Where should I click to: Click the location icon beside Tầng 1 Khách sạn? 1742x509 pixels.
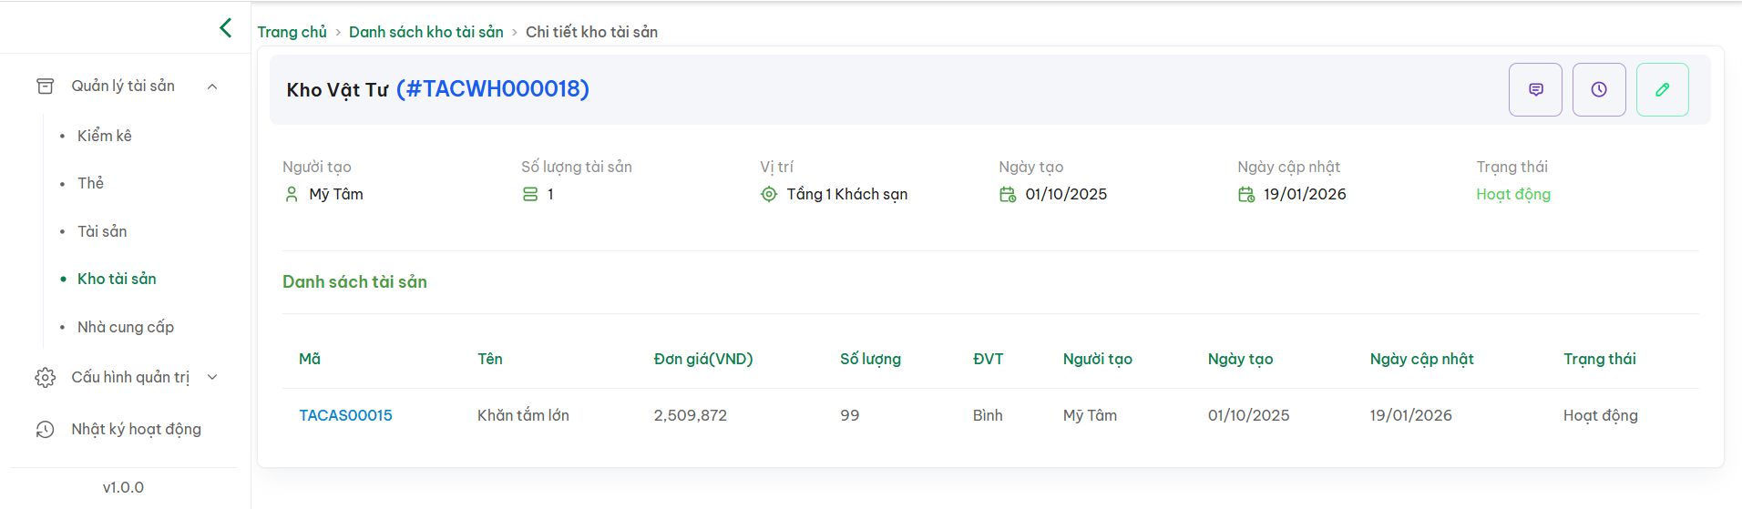click(769, 195)
